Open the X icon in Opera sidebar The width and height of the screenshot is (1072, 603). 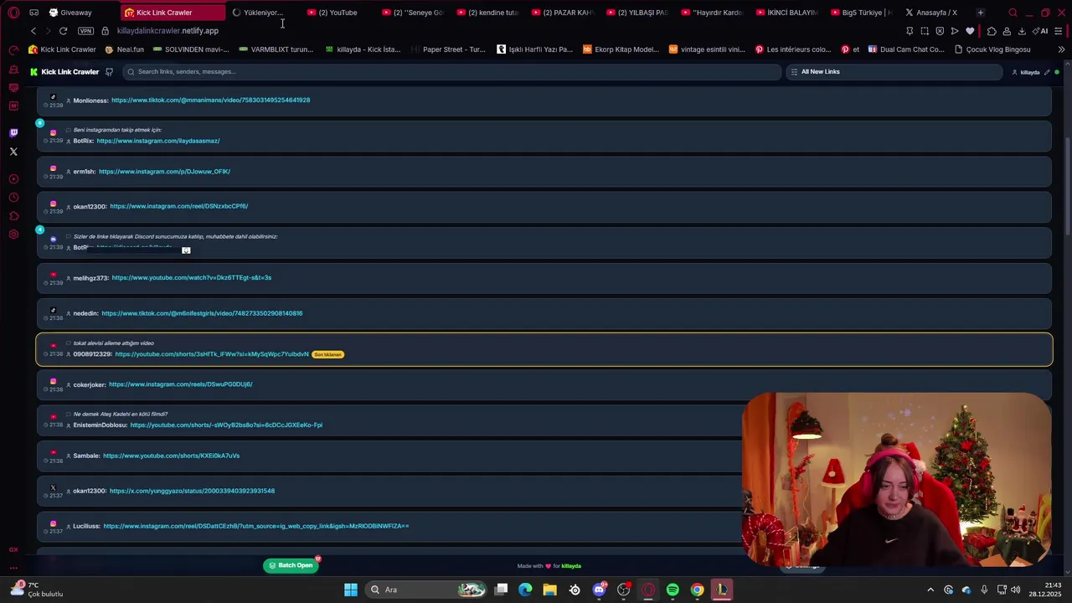(13, 152)
